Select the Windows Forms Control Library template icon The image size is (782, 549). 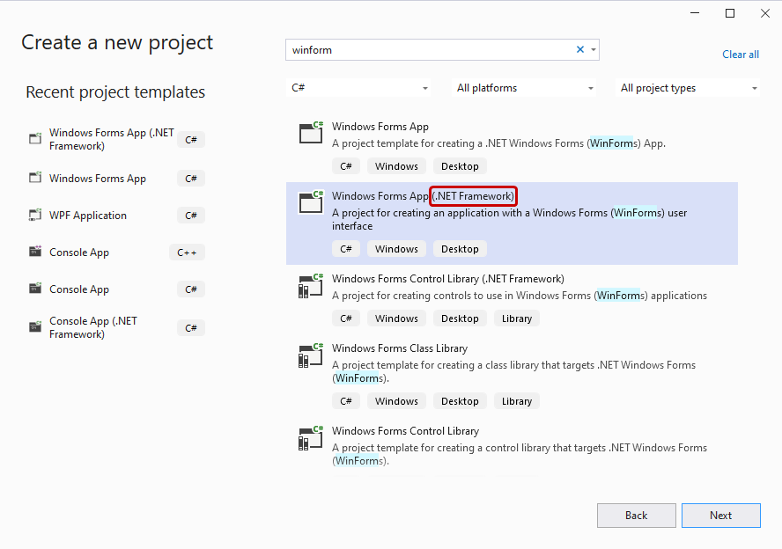310,285
